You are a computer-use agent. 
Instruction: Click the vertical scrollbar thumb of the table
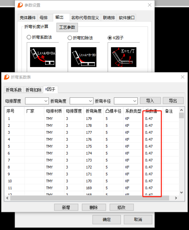pos(181,115)
